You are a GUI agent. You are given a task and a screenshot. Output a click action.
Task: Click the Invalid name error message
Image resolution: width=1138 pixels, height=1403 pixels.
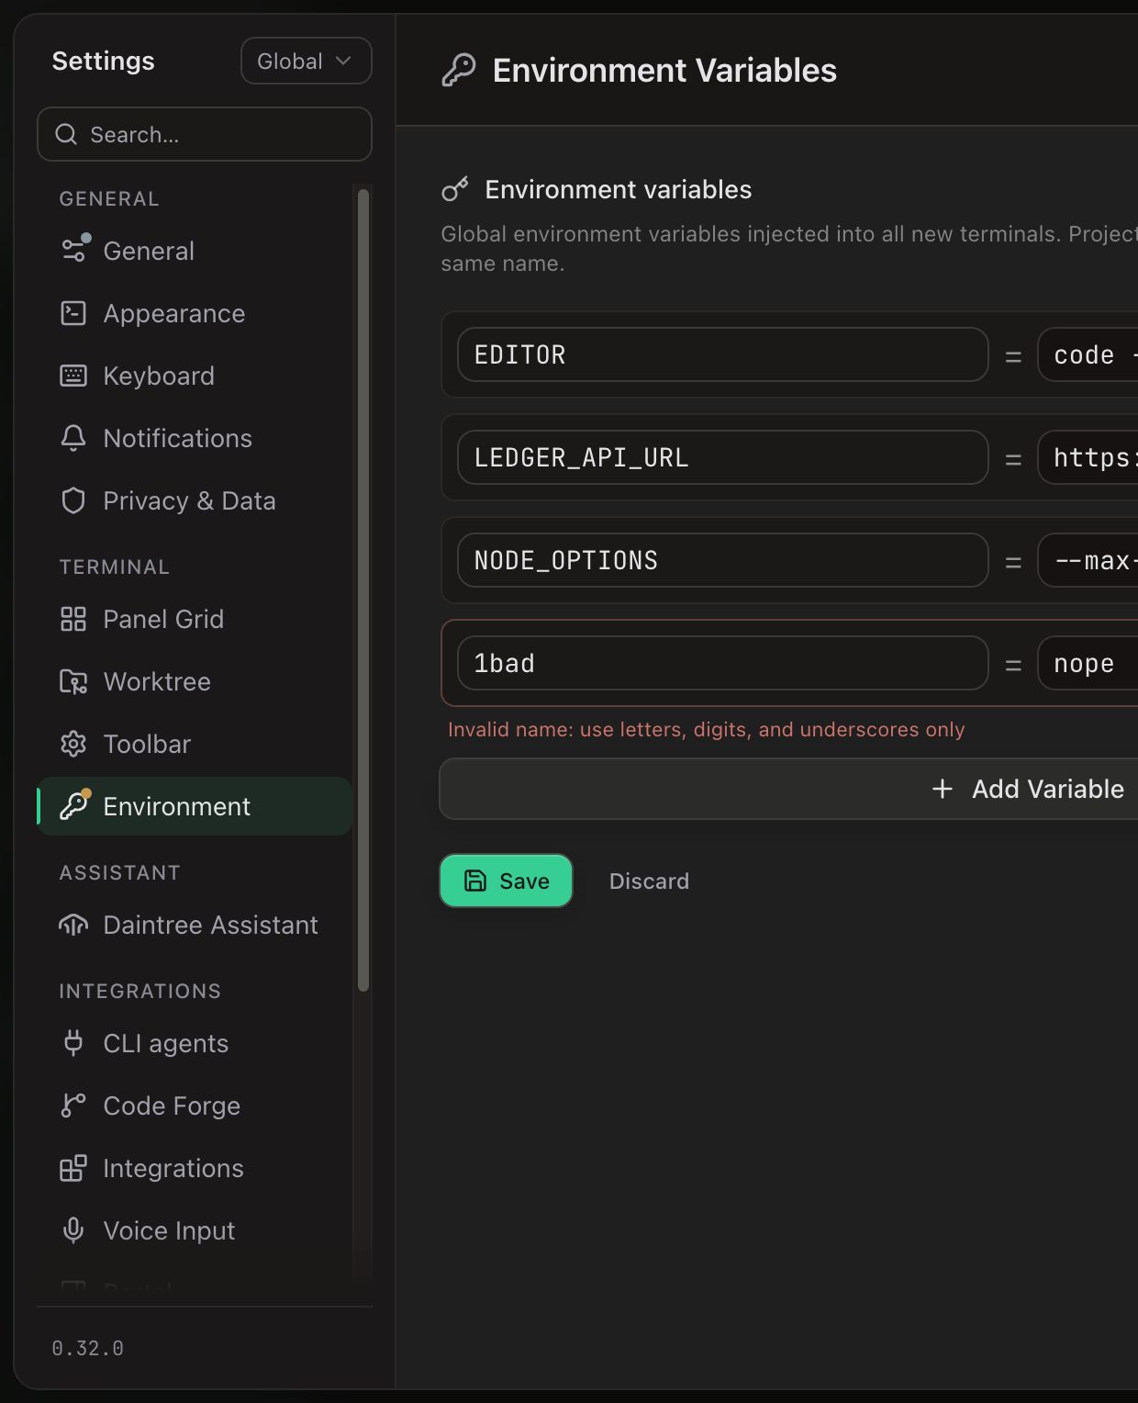pyautogui.click(x=706, y=729)
